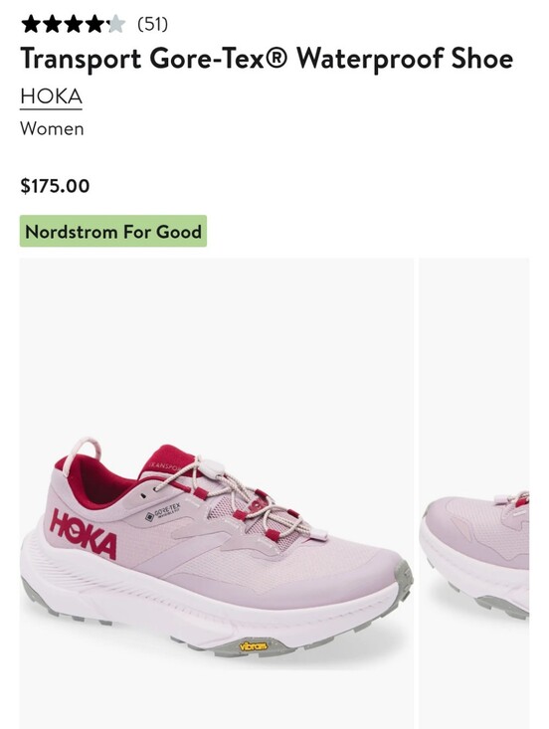The width and height of the screenshot is (549, 729).
Task: Open the Nordstrom For Good badge
Action: [x=113, y=231]
